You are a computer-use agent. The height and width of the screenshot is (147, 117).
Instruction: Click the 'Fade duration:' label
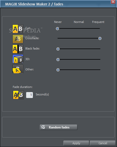[x=23, y=87]
